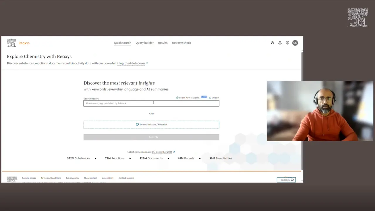Open the Results tab
Screen dimensions: 375x211
pos(163,43)
